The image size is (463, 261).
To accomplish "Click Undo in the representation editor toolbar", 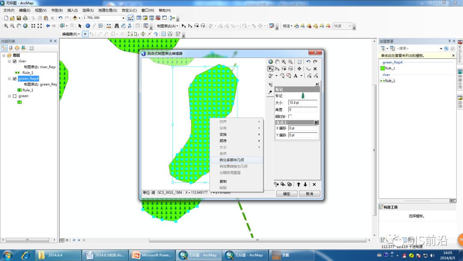I will (x=308, y=62).
